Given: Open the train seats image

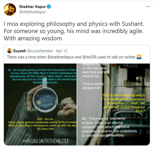Looking at the screenshot, I should click(x=114, y=104).
